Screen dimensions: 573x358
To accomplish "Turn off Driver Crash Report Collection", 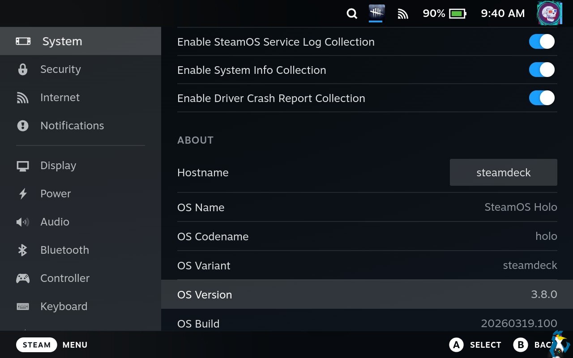I will 542,98.
